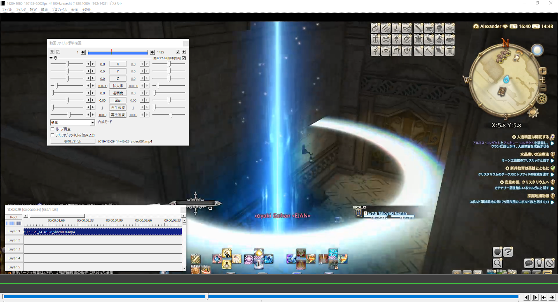
Task: Click the 再生速度 button
Action: (x=118, y=115)
